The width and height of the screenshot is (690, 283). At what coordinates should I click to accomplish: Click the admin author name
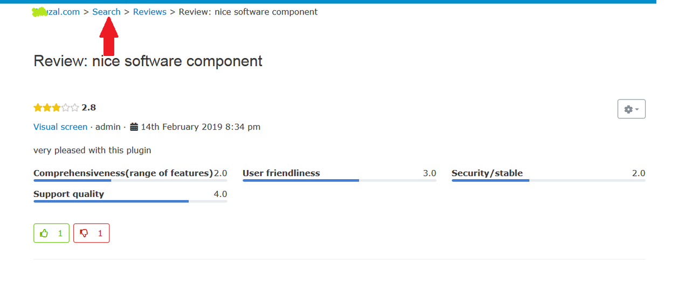click(108, 127)
